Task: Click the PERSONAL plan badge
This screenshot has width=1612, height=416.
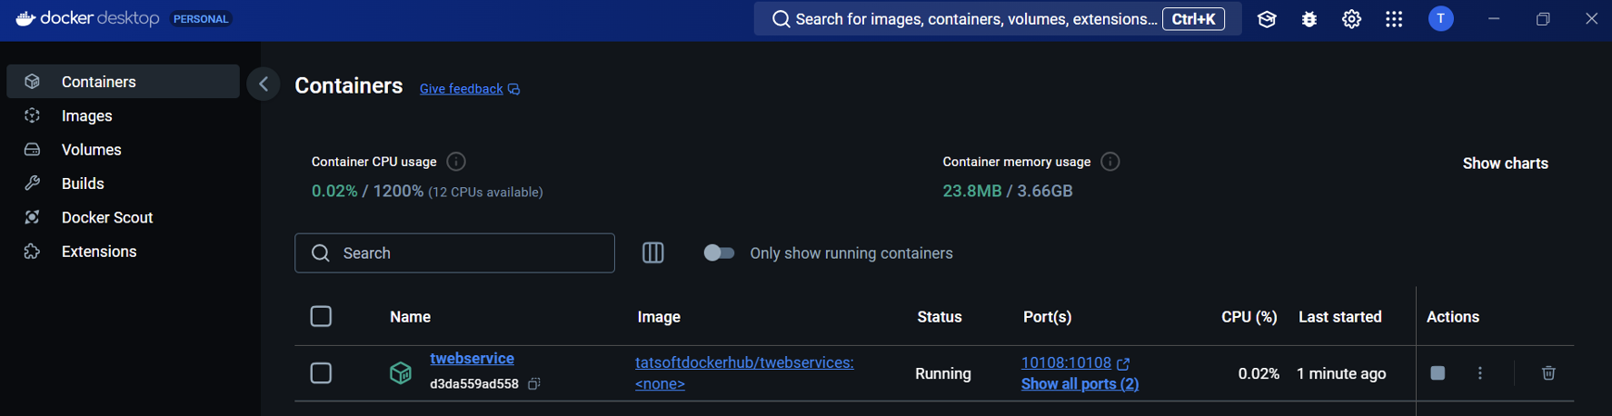Action: [x=201, y=19]
